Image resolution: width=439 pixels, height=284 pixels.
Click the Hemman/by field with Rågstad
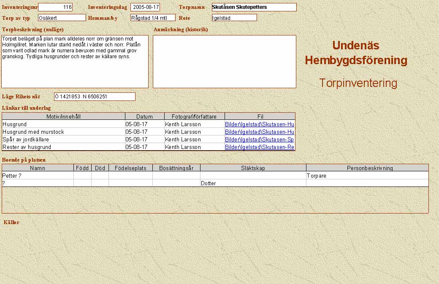152,18
